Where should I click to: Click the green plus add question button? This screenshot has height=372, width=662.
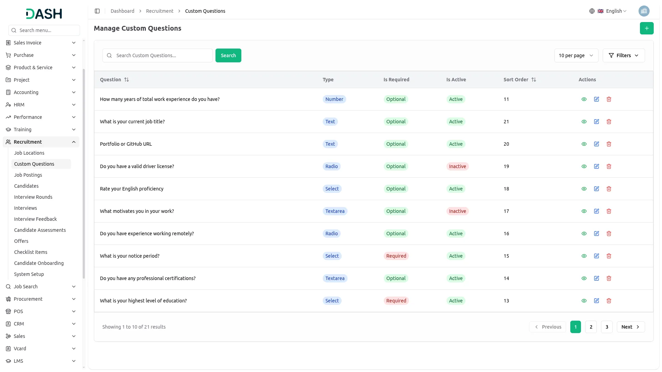click(646, 28)
